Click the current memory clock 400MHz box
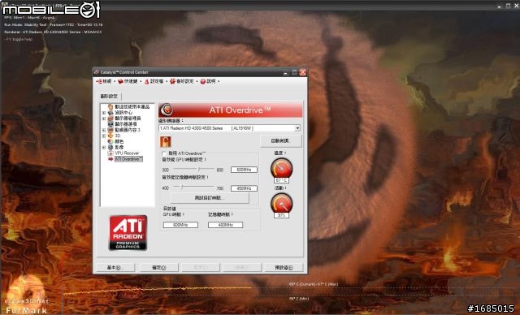 point(226,225)
